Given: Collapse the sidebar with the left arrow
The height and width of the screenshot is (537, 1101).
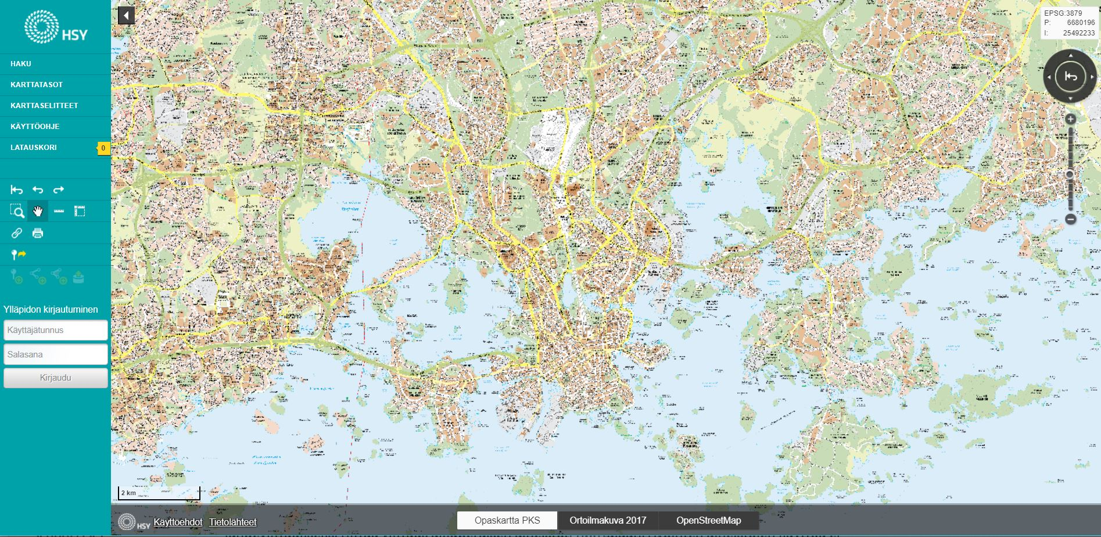Looking at the screenshot, I should pos(126,16).
